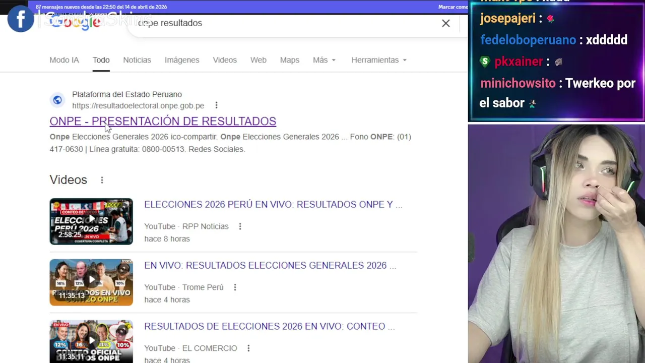Open ONPE - PRESENTACIÓN DE RESULTADOS link
645x363 pixels.
163,121
